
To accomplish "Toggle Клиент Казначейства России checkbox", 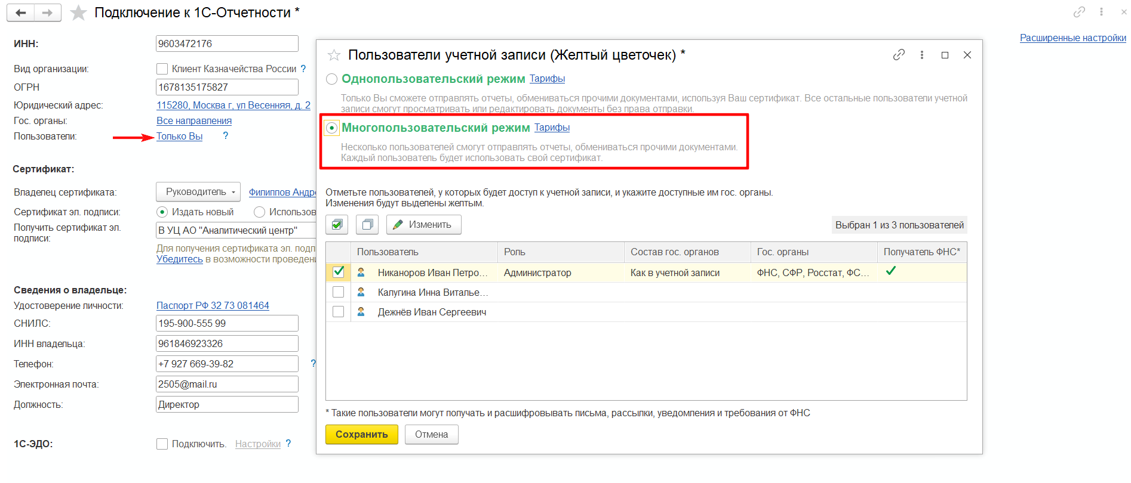I will 162,69.
